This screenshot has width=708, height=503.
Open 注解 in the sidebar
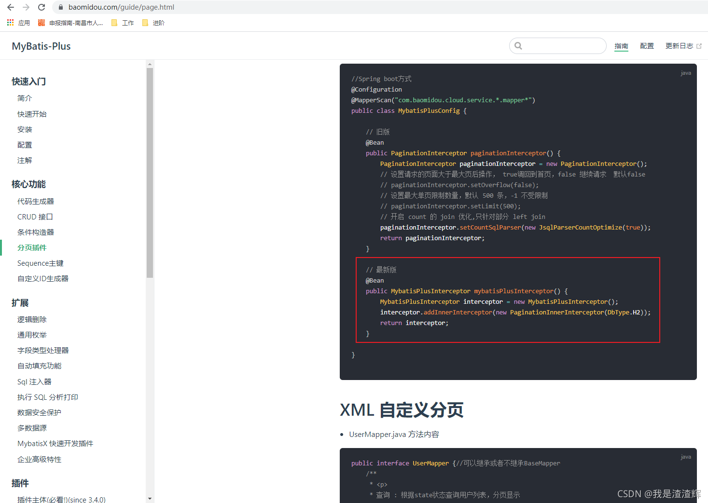[x=25, y=160]
